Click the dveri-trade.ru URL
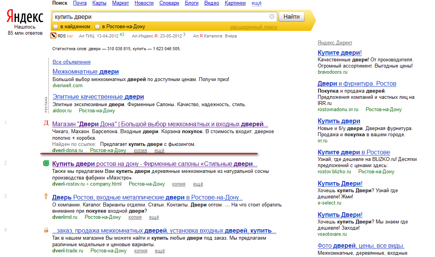Screen dimensions: 435x257 tap(68, 251)
